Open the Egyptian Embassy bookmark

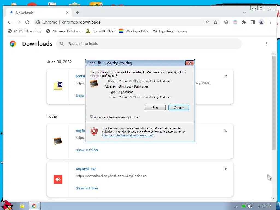[x=170, y=31]
